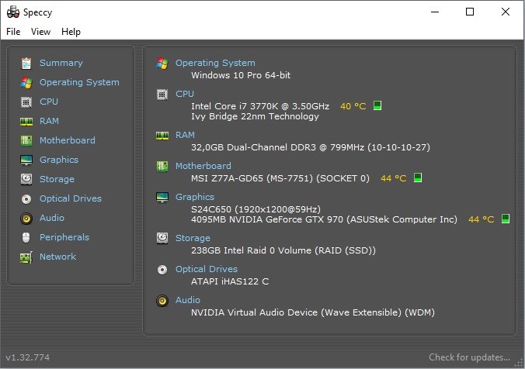Click the Audio speaker icon in summary panel
The height and width of the screenshot is (369, 525).
pyautogui.click(x=162, y=301)
